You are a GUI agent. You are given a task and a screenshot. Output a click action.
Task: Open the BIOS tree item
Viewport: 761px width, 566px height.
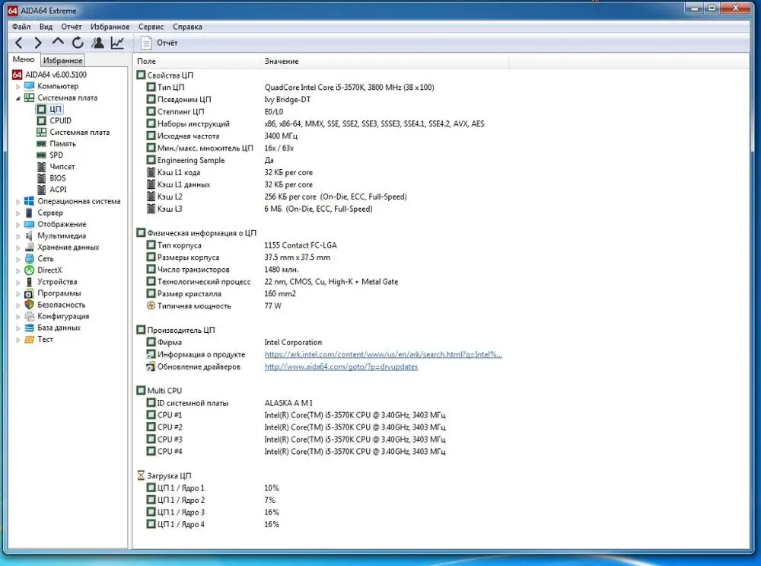pyautogui.click(x=57, y=177)
